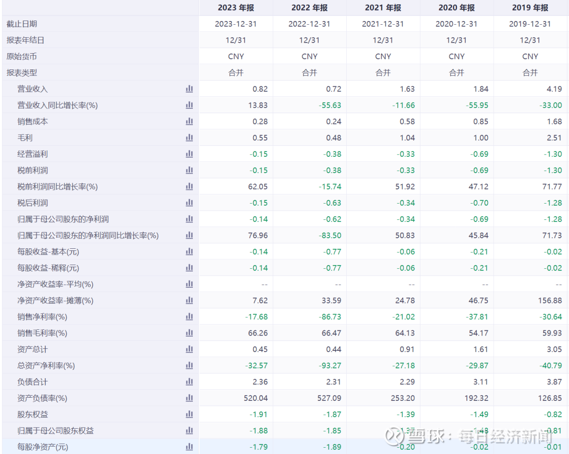Select the 2023 年报 column header
Viewport: 569px width, 454px height.
tap(236, 7)
